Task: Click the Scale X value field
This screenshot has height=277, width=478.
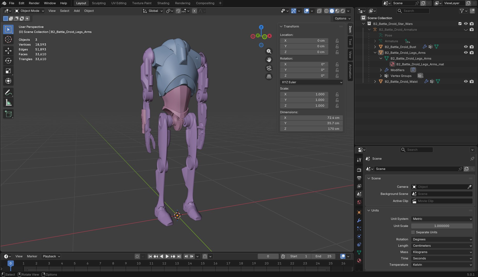Action: point(304,94)
